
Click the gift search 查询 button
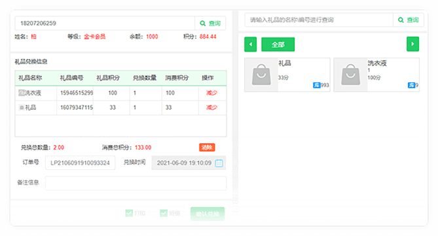coord(408,20)
